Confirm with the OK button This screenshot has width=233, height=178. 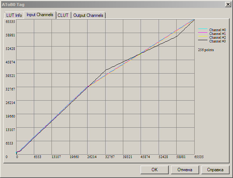pyautogui.click(x=154, y=170)
